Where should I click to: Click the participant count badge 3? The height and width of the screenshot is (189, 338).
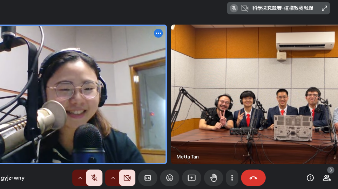point(330,170)
